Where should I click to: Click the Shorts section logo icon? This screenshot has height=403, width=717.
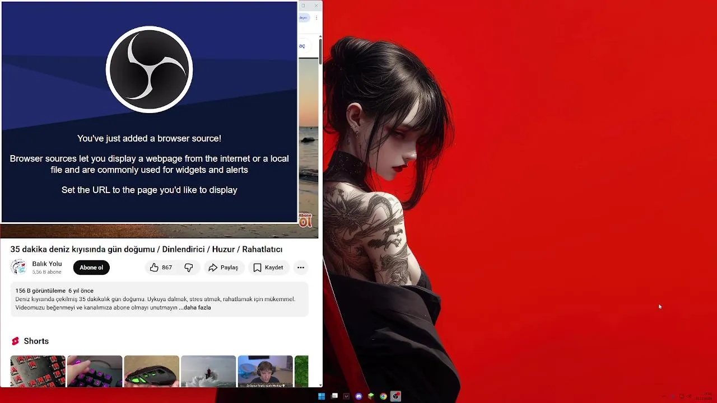15,341
